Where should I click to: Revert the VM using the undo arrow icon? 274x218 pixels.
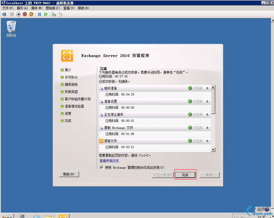(60, 14)
